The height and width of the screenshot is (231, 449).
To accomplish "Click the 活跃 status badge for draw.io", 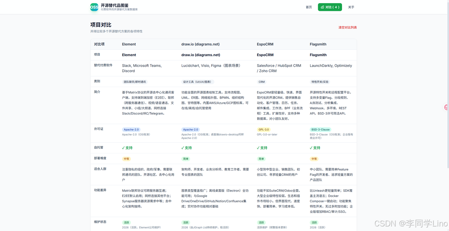I will [x=186, y=223].
